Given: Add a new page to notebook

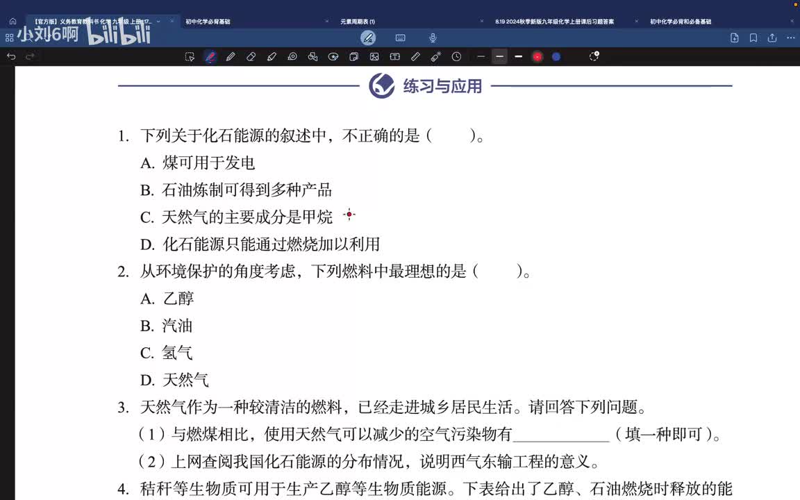Looking at the screenshot, I should pos(735,37).
